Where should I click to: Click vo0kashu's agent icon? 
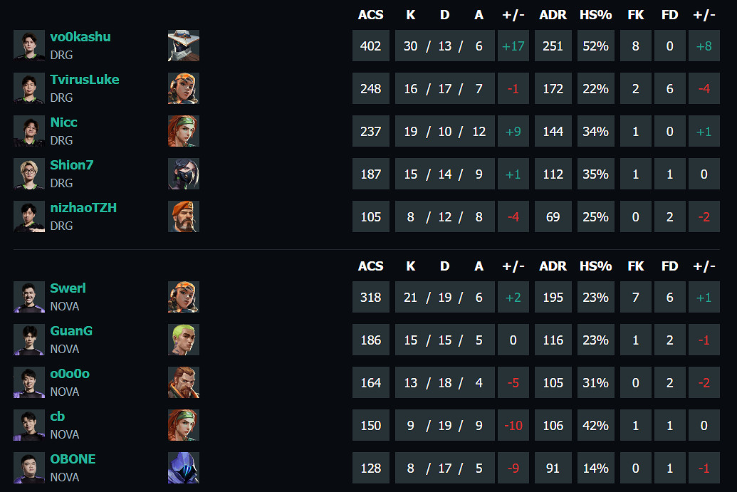184,46
